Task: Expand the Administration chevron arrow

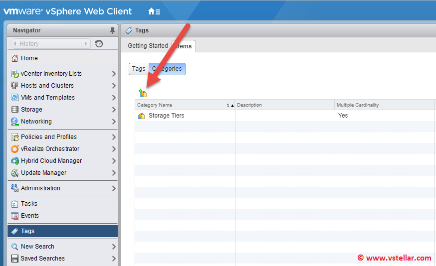Action: [114, 188]
